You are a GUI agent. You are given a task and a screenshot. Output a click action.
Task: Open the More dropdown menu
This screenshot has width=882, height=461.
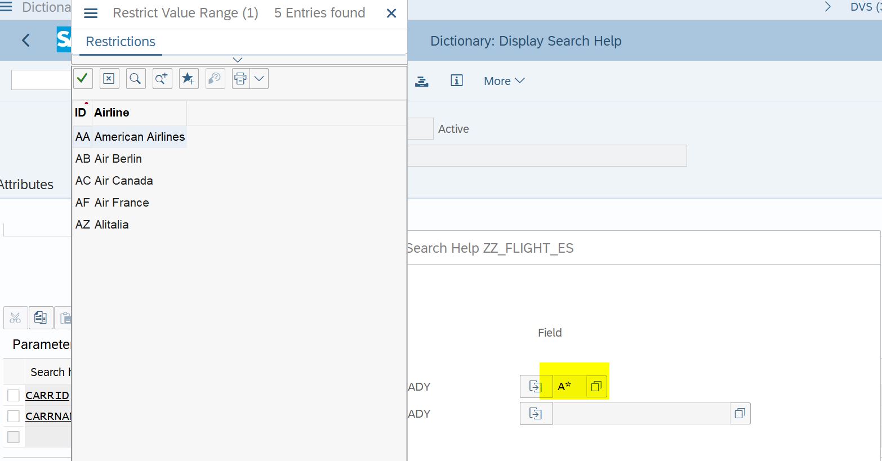pos(503,80)
